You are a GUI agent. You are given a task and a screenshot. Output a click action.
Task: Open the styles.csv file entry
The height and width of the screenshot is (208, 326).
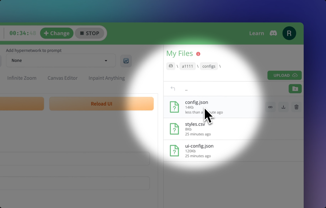tap(195, 124)
